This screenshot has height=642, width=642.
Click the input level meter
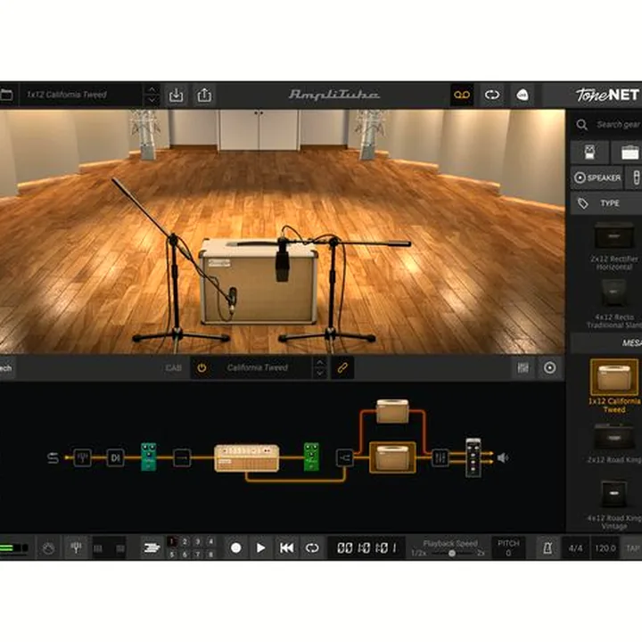[14, 547]
